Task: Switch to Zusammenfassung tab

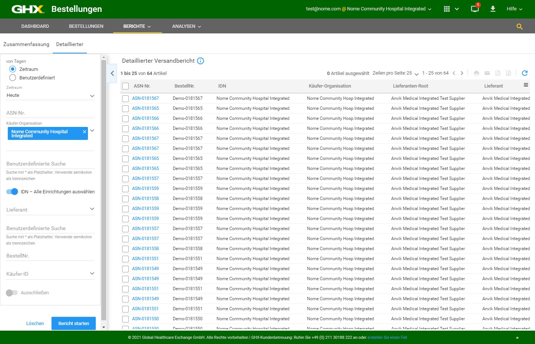Action: (x=26, y=44)
